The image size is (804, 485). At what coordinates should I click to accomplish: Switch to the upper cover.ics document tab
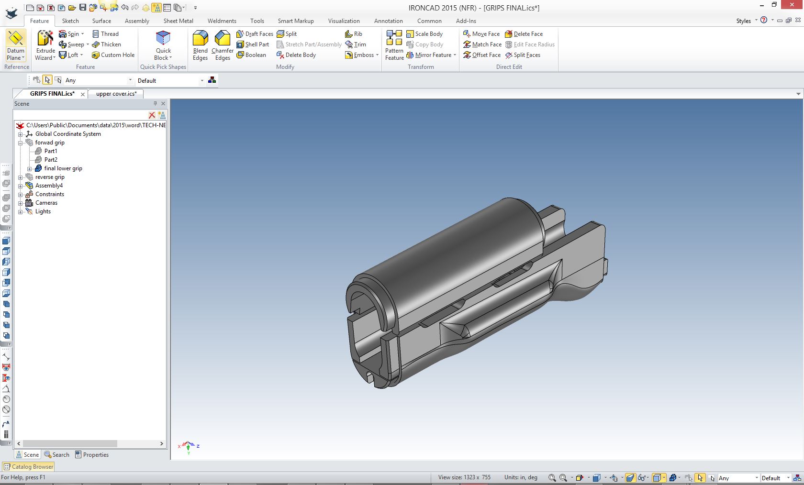click(116, 94)
